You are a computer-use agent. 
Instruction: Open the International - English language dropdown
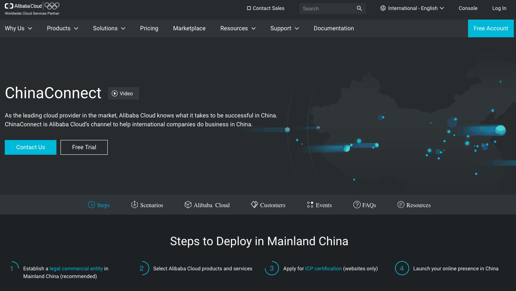tap(412, 8)
